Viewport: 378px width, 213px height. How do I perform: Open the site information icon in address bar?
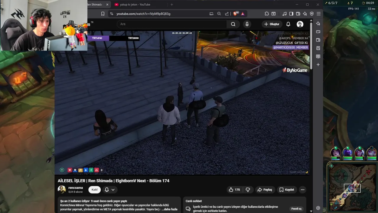tap(111, 14)
